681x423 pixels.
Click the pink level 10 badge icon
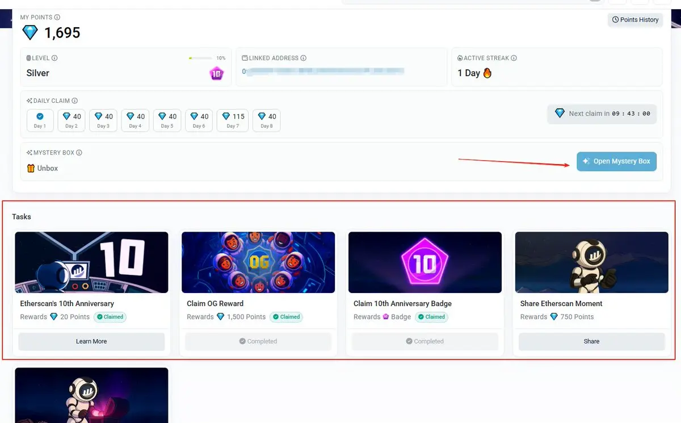tap(216, 73)
